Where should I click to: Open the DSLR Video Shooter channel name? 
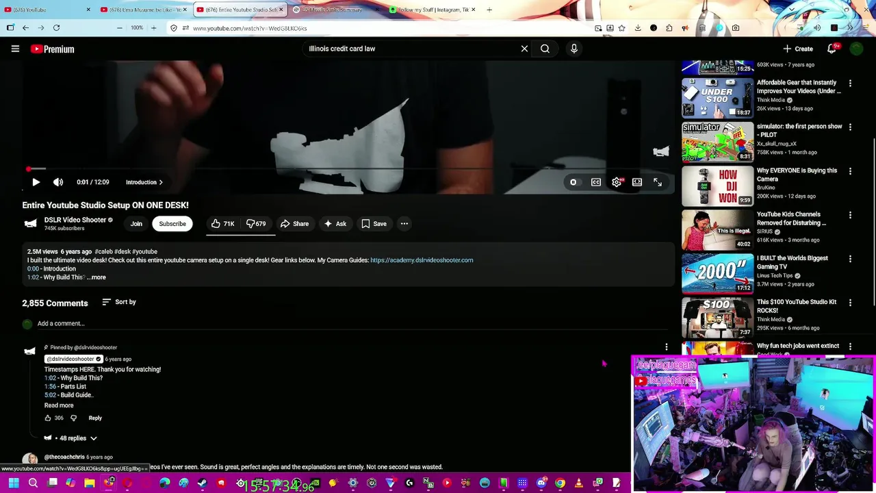point(75,220)
